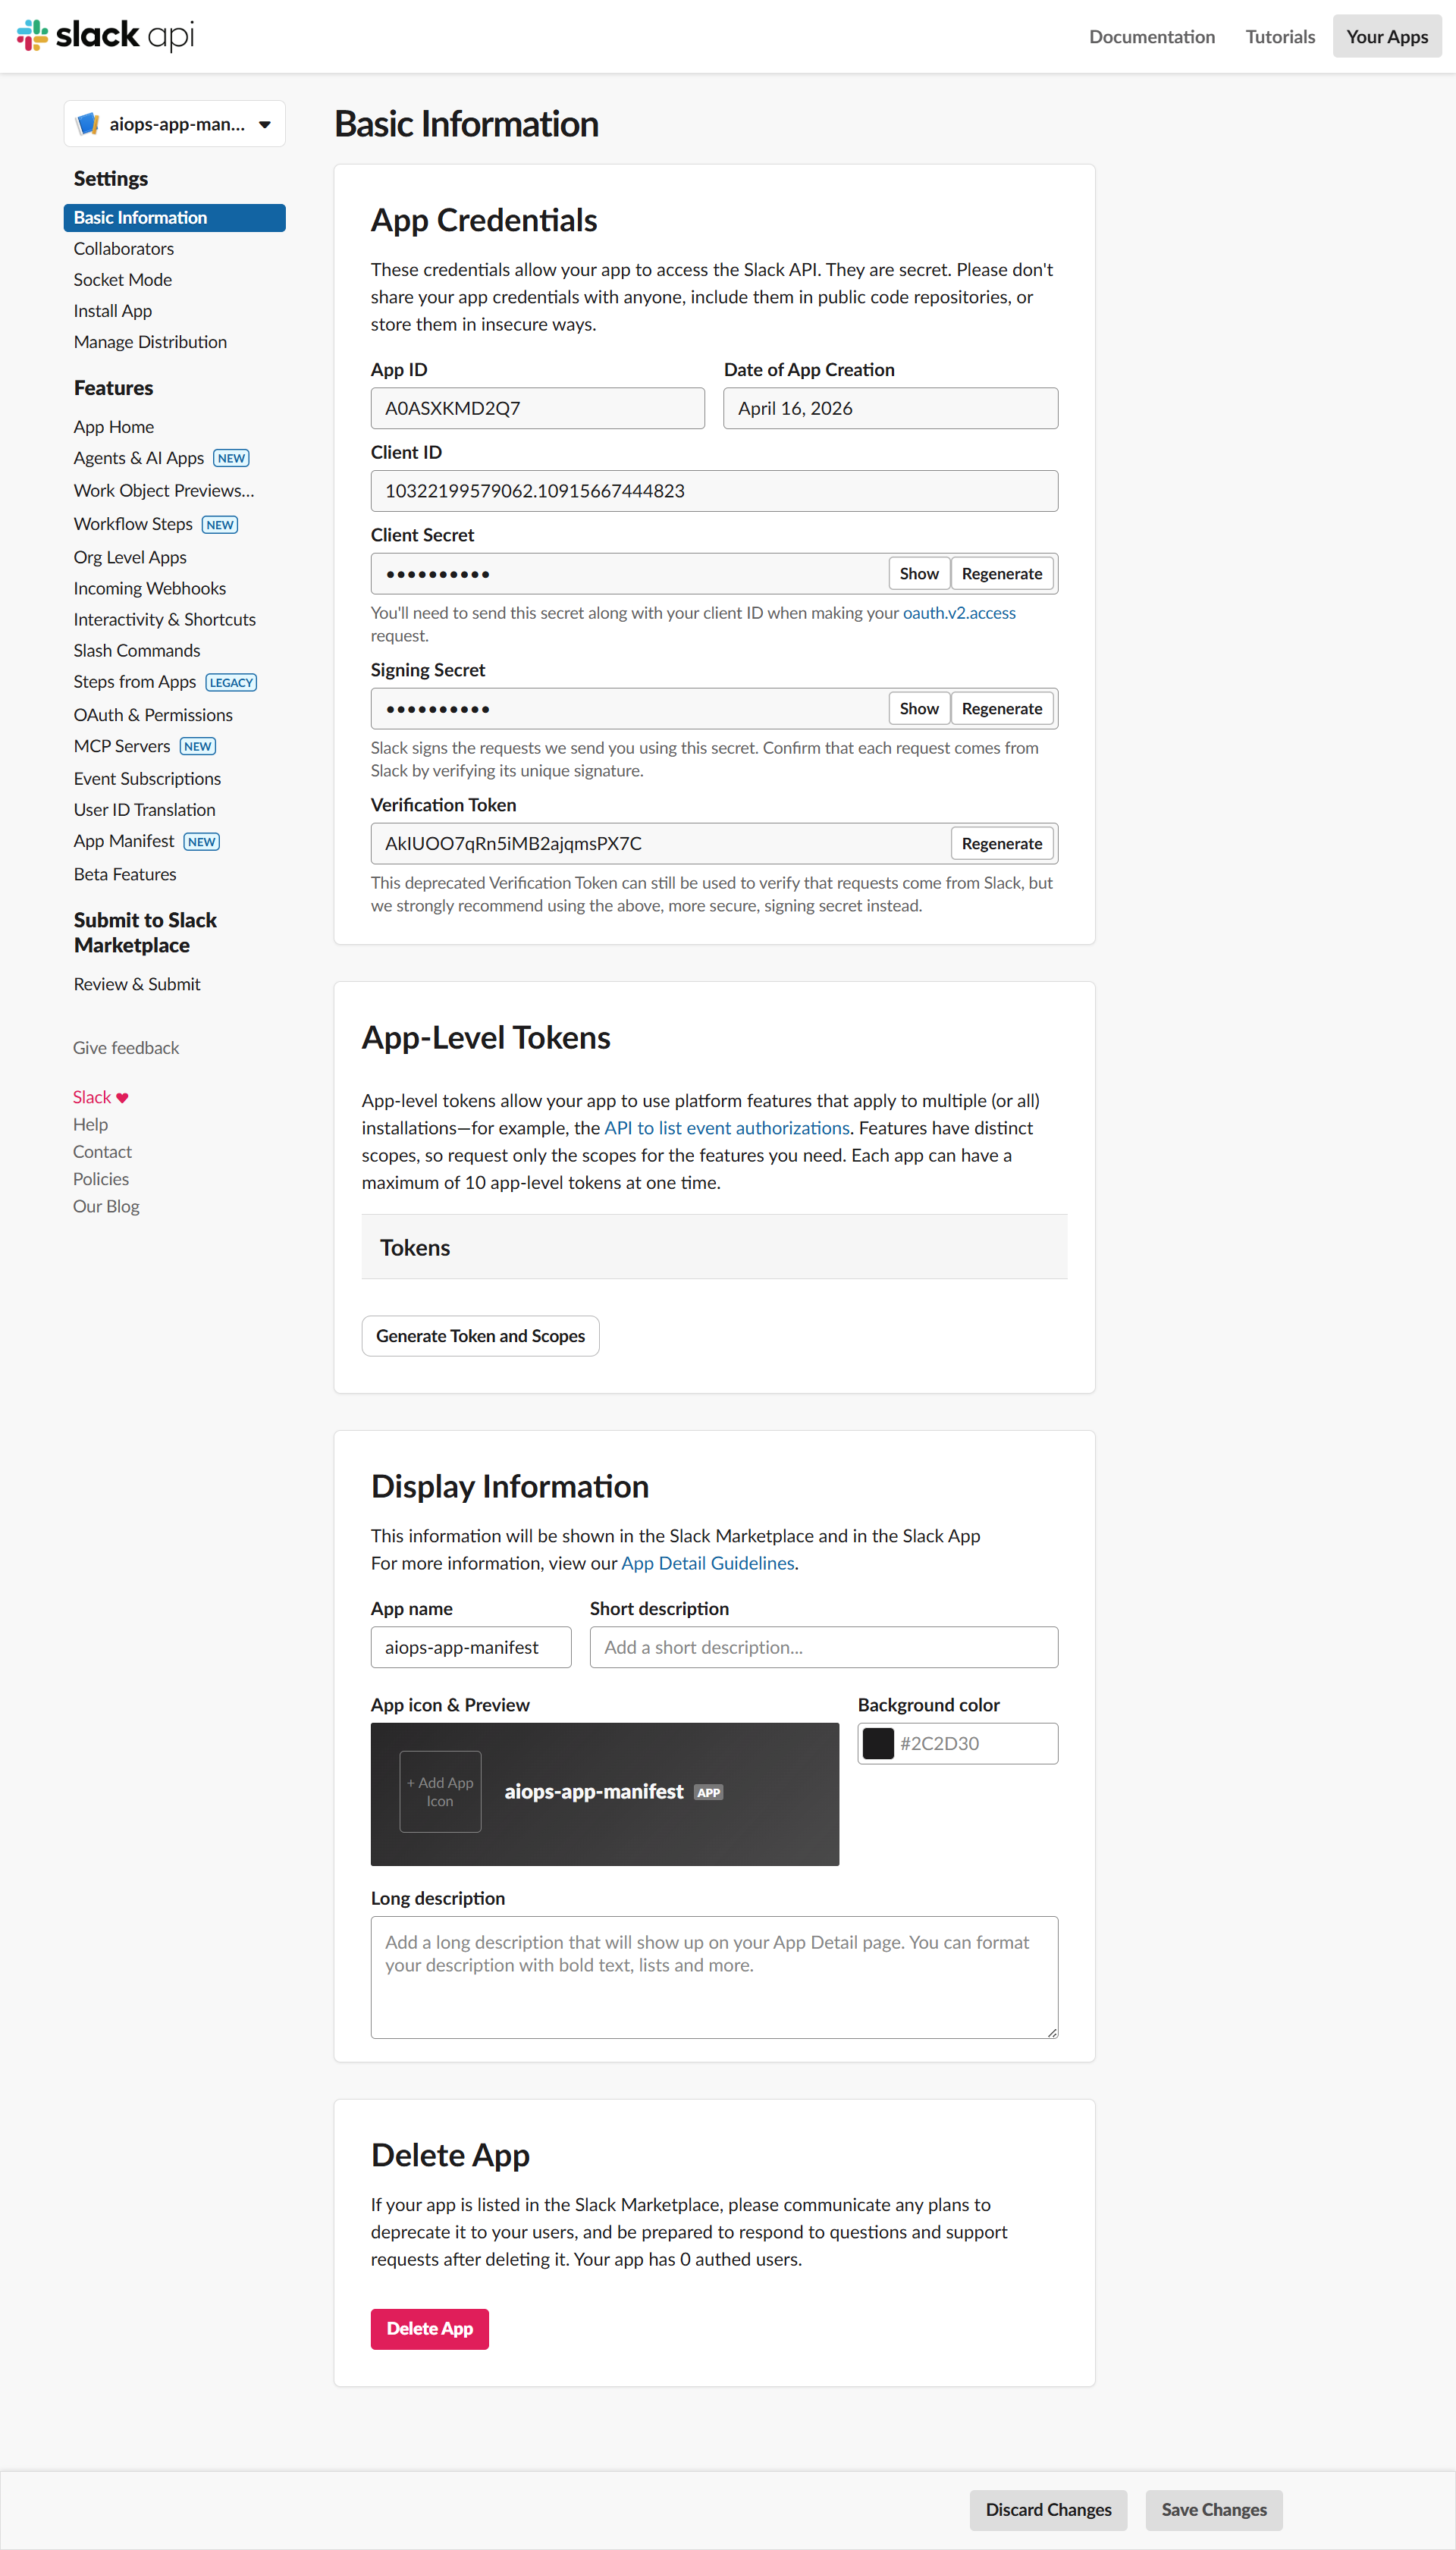Click the Short description input field
This screenshot has height=2550, width=1456.
click(824, 1648)
